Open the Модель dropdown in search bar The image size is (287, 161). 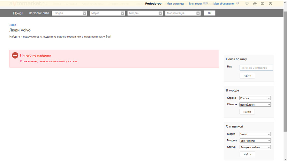click(x=145, y=13)
